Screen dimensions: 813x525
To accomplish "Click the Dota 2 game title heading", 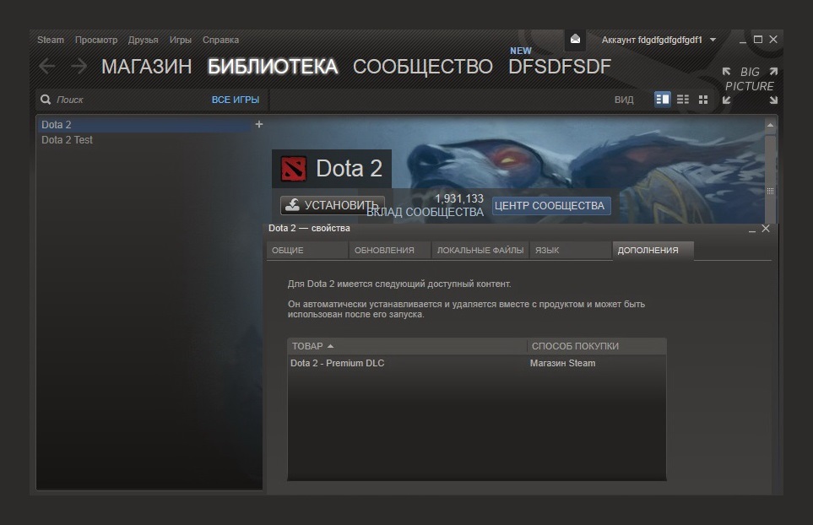I will click(x=349, y=169).
